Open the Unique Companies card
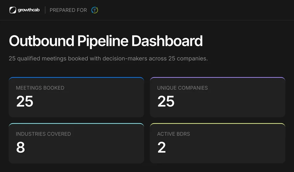Image resolution: width=294 pixels, height=172 pixels. (217, 97)
